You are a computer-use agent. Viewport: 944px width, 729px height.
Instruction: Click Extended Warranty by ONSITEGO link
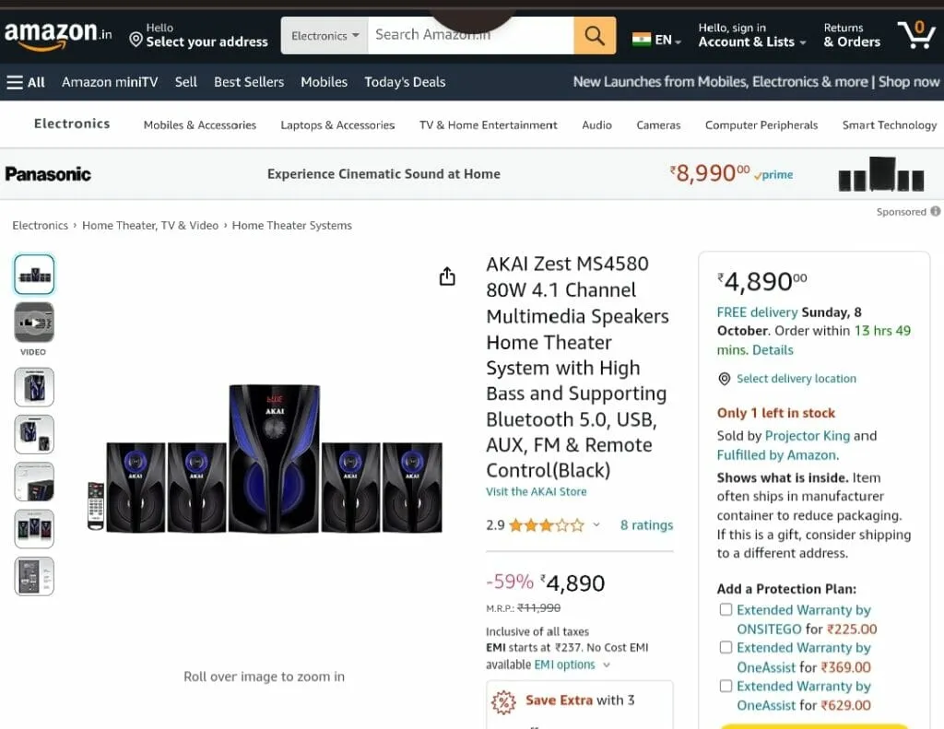(804, 619)
